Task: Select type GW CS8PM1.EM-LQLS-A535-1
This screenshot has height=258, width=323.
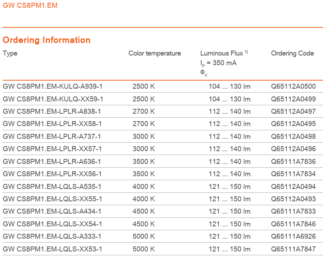Action: (52, 187)
